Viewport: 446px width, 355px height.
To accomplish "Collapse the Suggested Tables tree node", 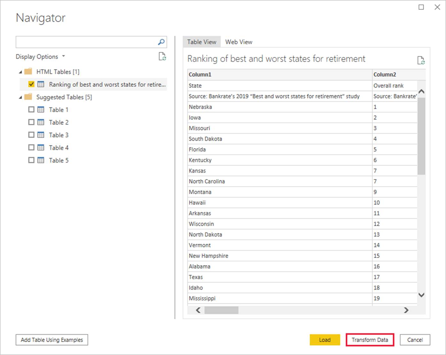I will 20,97.
